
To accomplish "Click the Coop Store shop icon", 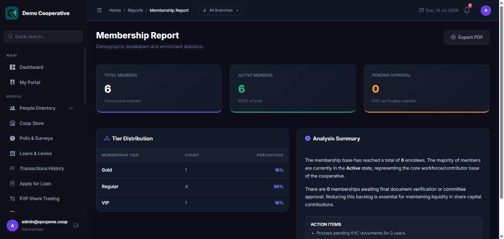I will point(12,123).
